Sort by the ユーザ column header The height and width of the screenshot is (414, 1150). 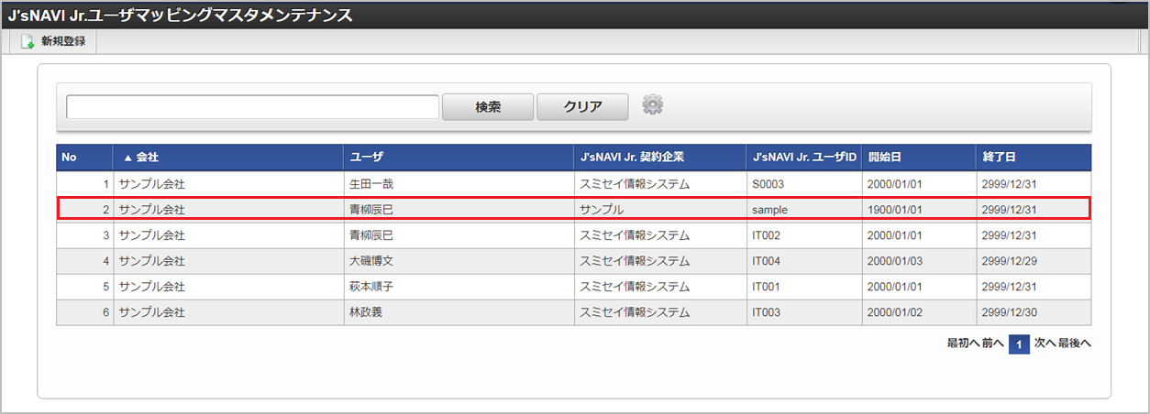point(459,158)
